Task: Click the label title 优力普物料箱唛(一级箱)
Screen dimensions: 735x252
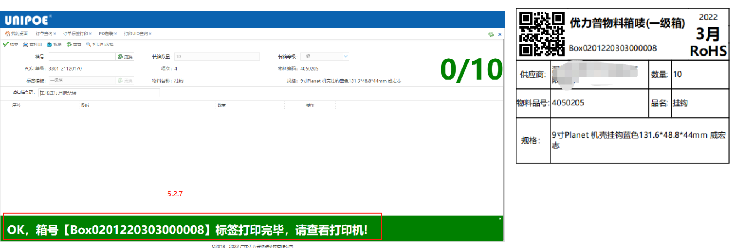Action: pos(627,23)
